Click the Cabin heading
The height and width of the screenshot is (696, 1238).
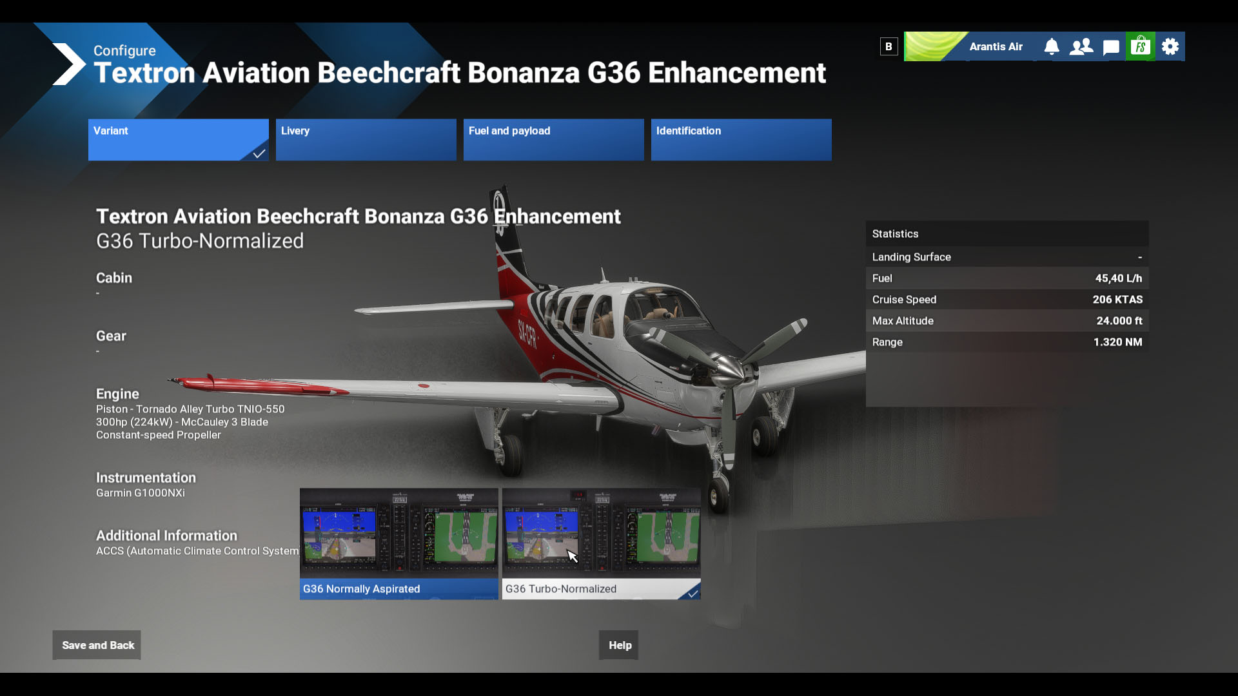pyautogui.click(x=114, y=278)
